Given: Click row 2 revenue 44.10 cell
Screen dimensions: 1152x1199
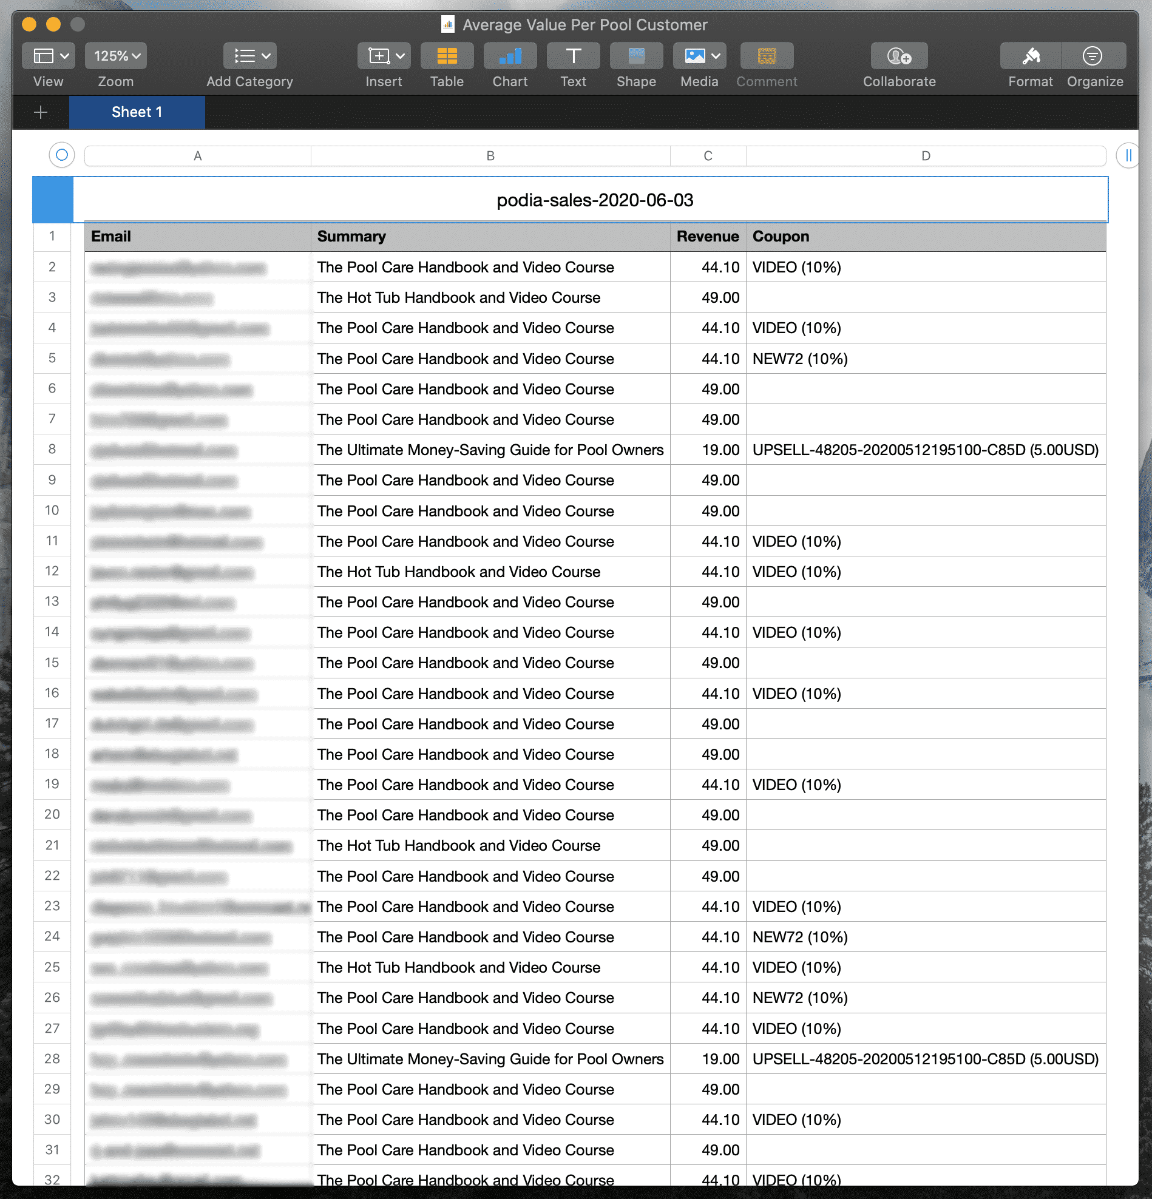Looking at the screenshot, I should (708, 268).
